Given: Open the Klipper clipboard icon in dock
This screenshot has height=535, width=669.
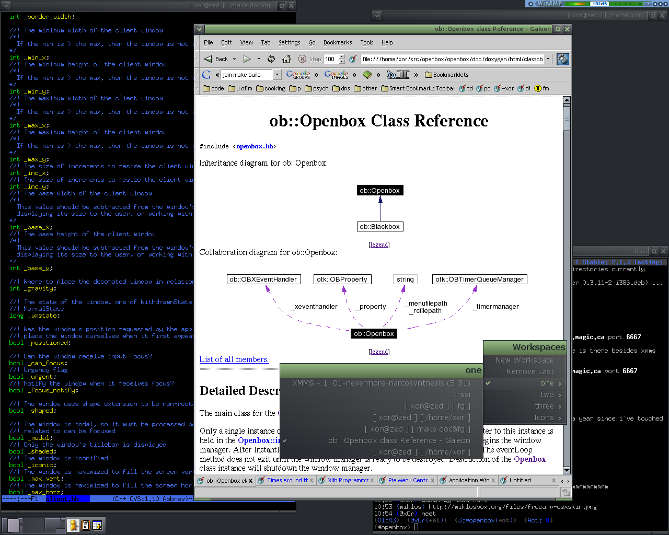Looking at the screenshot, I should click(86, 525).
